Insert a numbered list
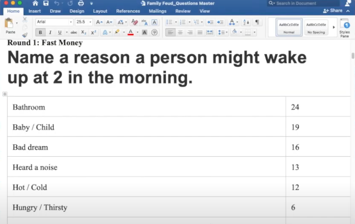The image size is (355, 224). 183,22
